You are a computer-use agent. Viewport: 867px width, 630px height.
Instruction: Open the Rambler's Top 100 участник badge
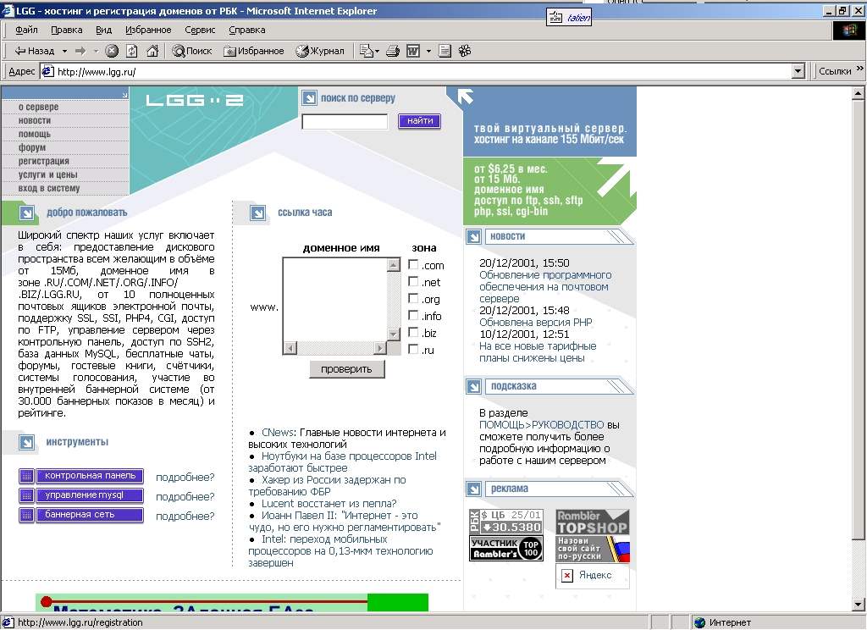pos(506,548)
